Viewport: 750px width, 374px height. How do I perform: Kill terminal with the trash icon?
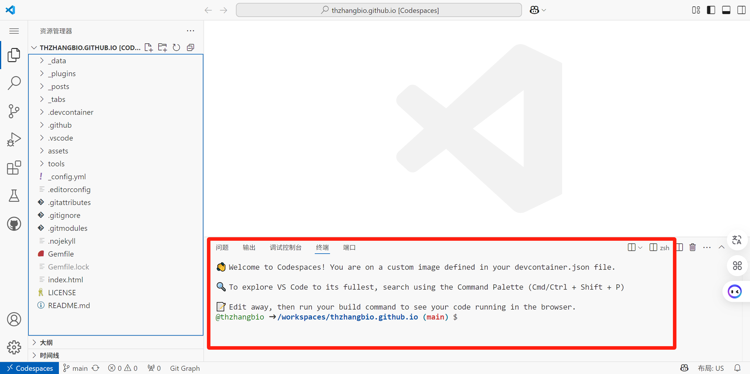[692, 247]
